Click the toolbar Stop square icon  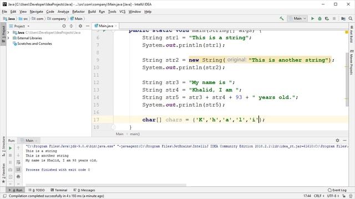tap(334, 18)
